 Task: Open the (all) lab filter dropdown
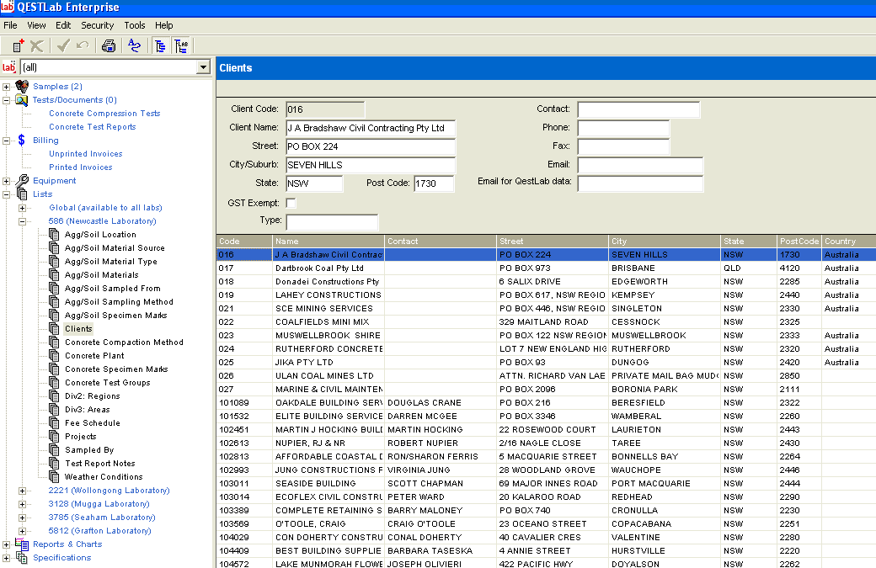[x=202, y=67]
